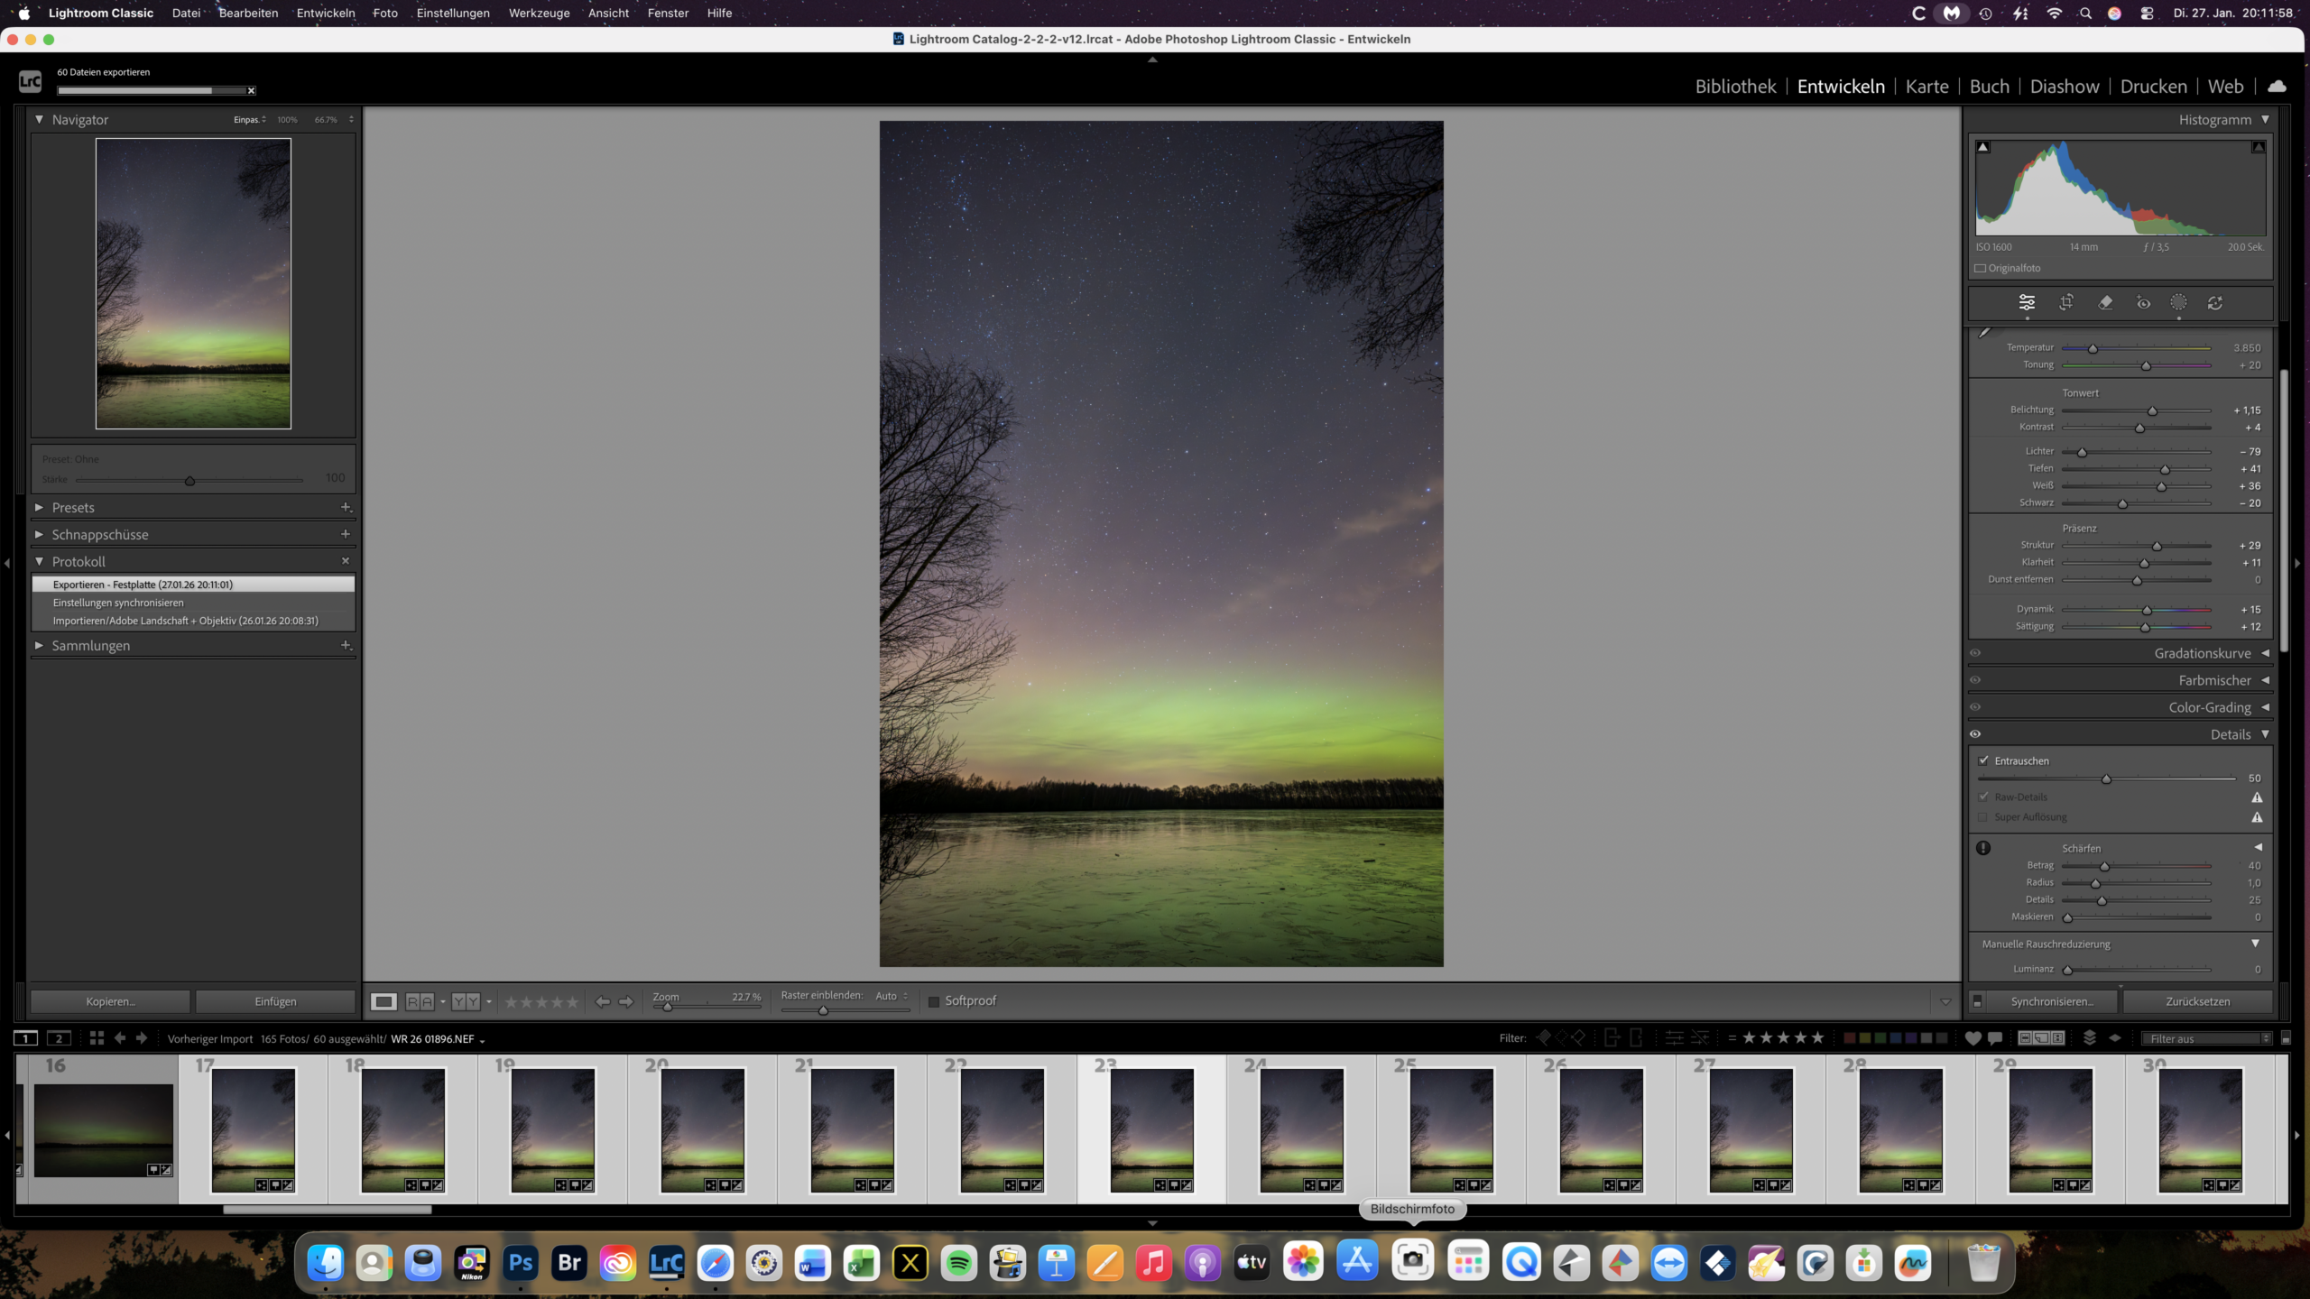This screenshot has height=1299, width=2310.
Task: Click the before/after R|A view icon
Action: click(x=420, y=1001)
